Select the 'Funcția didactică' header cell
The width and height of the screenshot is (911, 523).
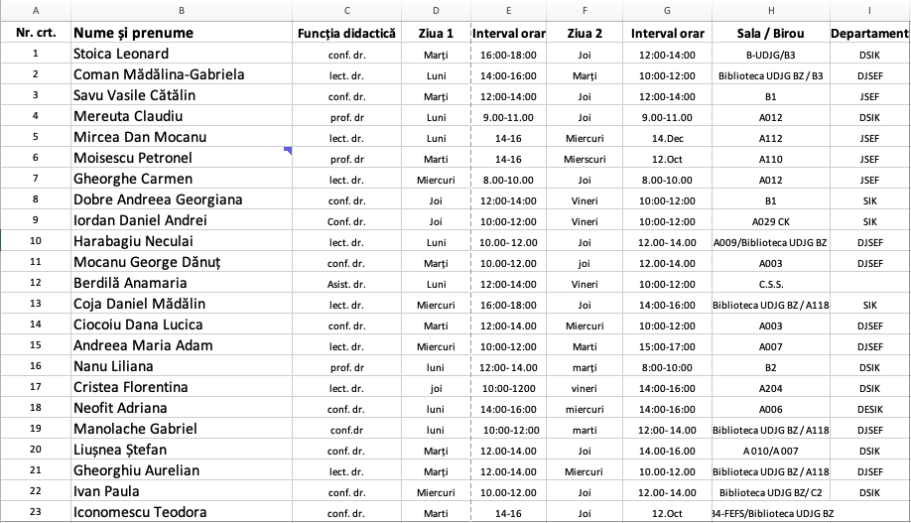[346, 34]
